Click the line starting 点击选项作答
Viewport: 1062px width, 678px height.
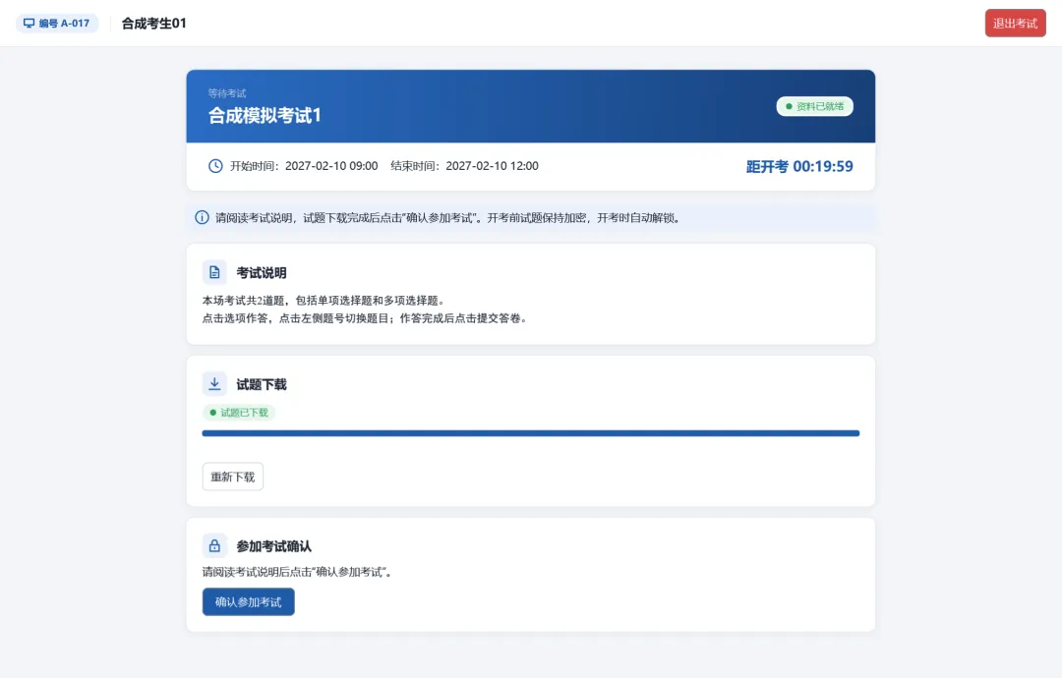coord(365,318)
